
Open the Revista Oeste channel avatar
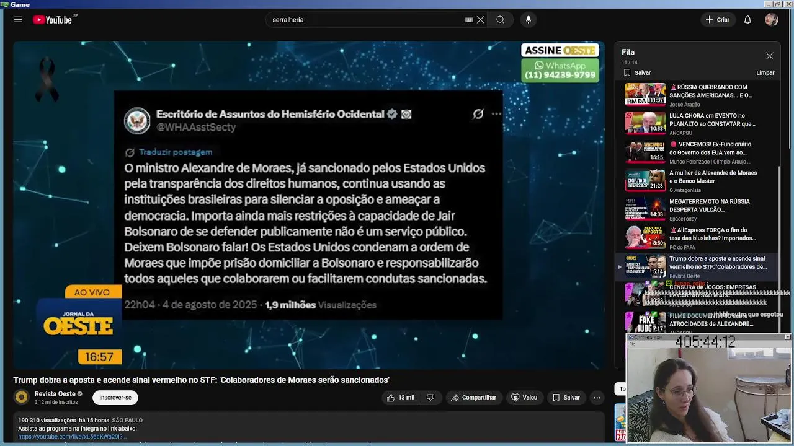[22, 398]
